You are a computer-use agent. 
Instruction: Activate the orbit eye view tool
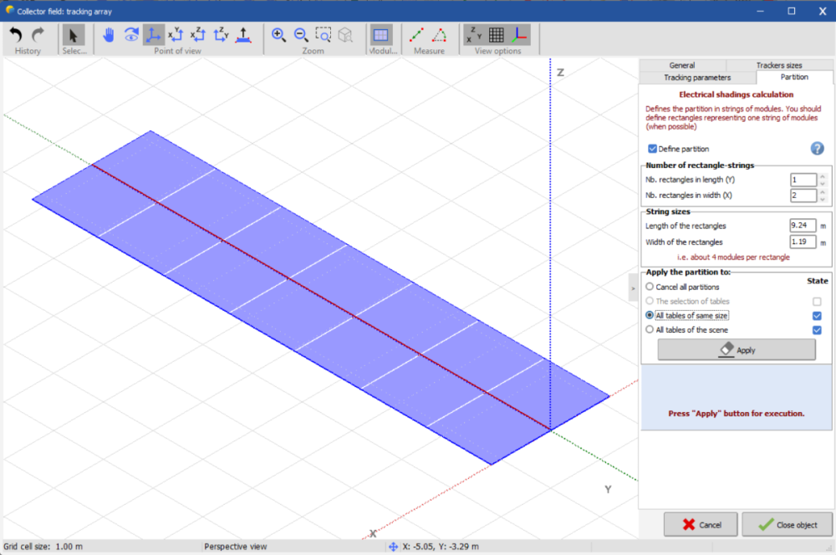[x=131, y=35]
